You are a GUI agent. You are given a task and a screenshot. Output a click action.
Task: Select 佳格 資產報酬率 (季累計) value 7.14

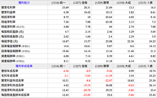coord(88,56)
